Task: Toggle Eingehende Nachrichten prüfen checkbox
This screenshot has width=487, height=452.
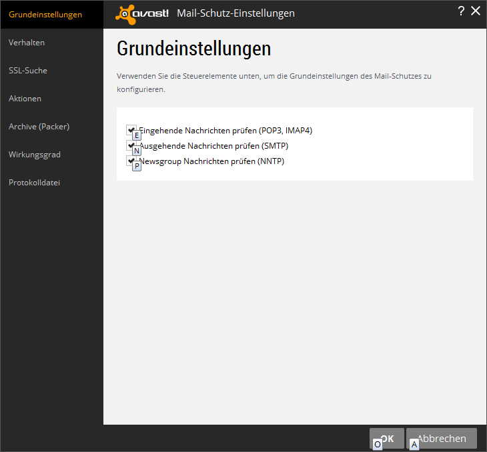Action: pos(131,130)
